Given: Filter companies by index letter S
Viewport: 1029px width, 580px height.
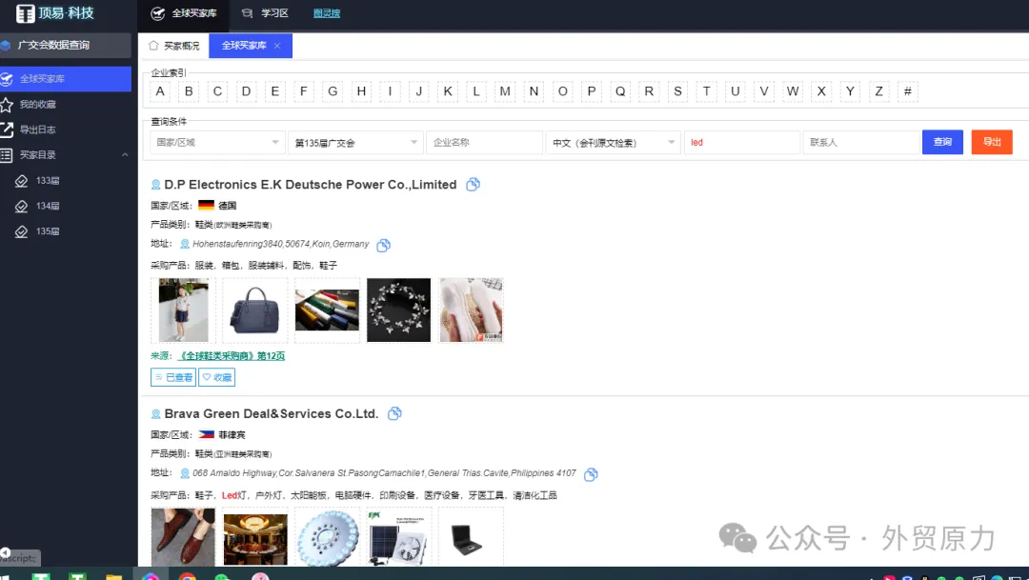Looking at the screenshot, I should pos(678,91).
